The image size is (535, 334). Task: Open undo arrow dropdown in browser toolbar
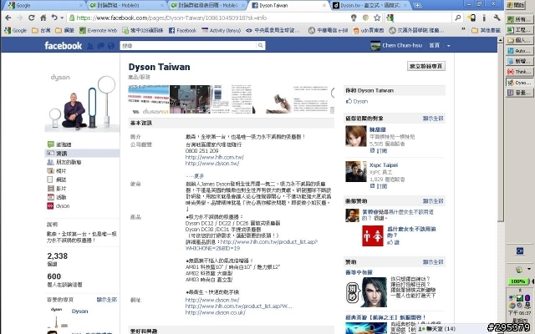[x=62, y=18]
